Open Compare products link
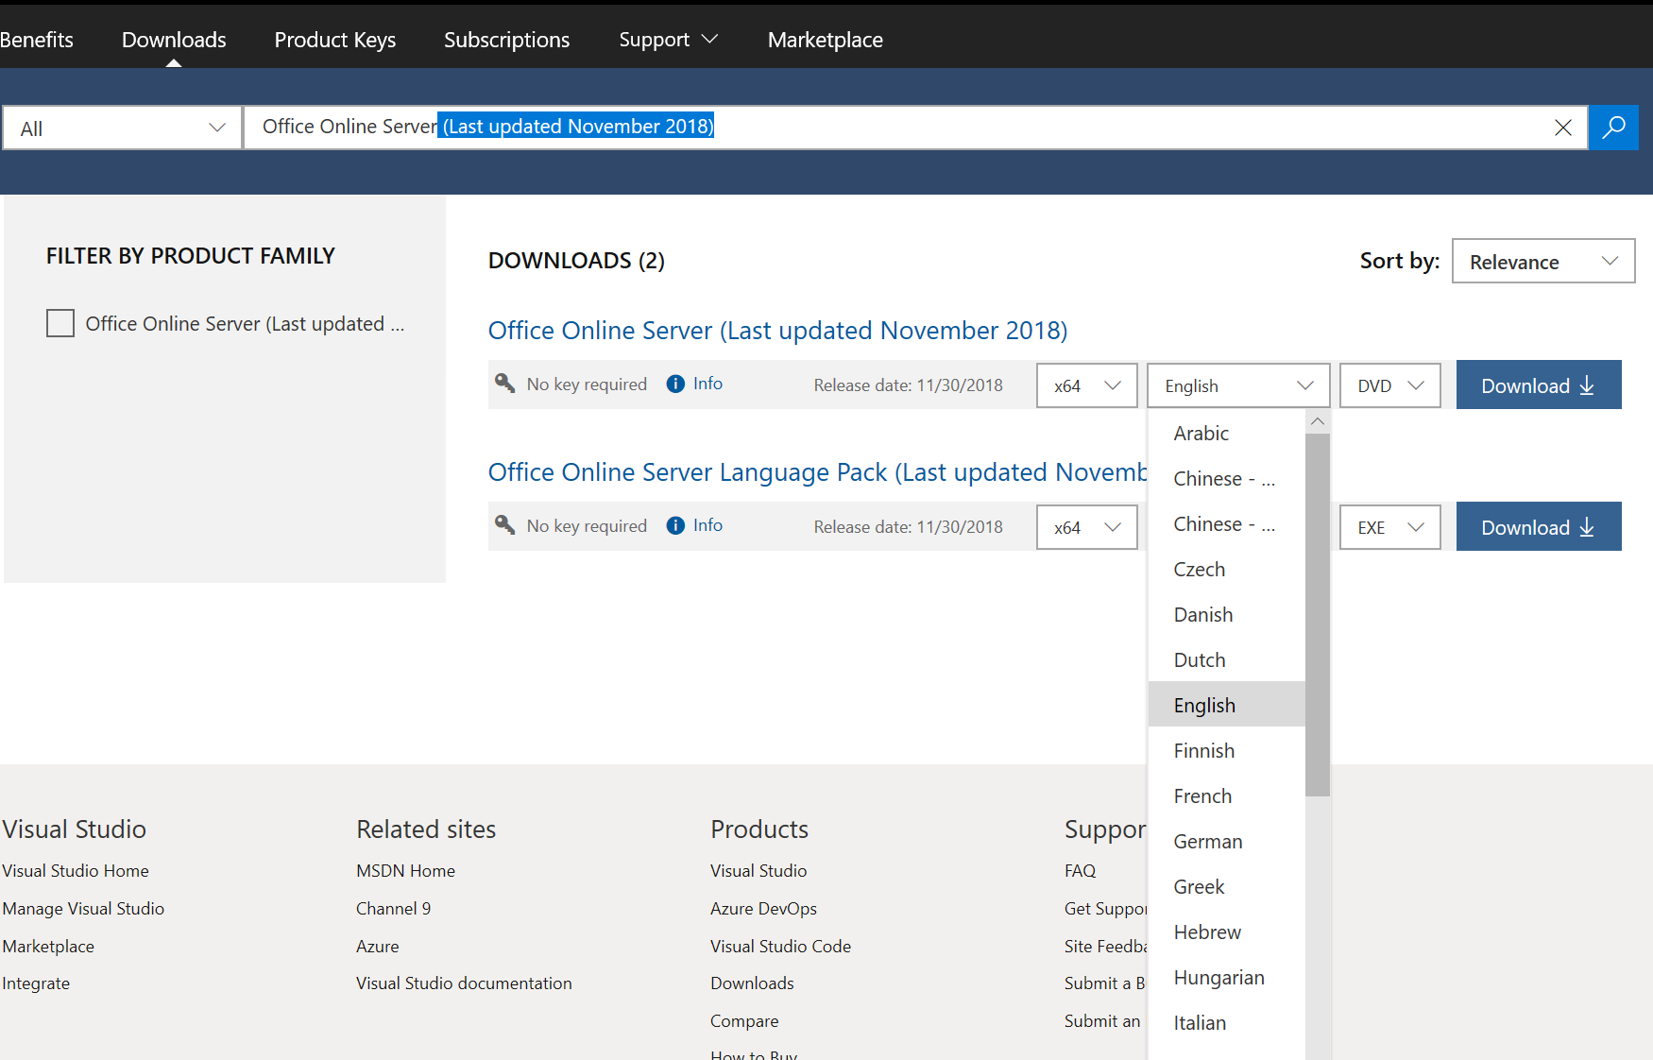1653x1060 pixels. click(744, 1020)
